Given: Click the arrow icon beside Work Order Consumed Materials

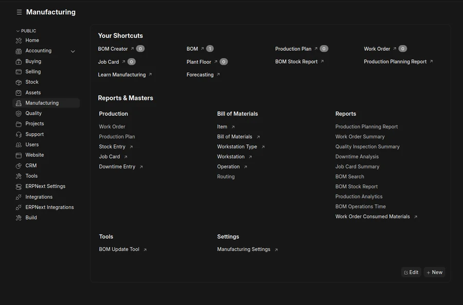Looking at the screenshot, I should click(x=416, y=217).
